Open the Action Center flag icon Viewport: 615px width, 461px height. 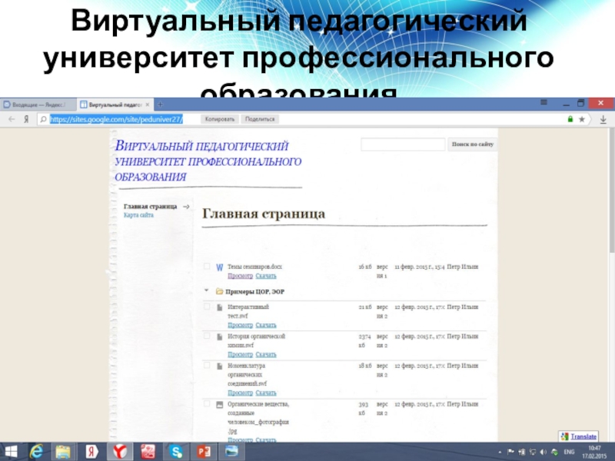click(510, 452)
